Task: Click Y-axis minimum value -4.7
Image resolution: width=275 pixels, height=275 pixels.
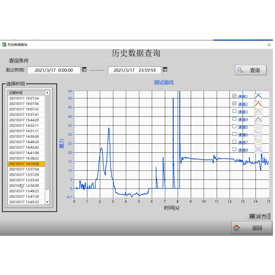Action: pos(69,197)
